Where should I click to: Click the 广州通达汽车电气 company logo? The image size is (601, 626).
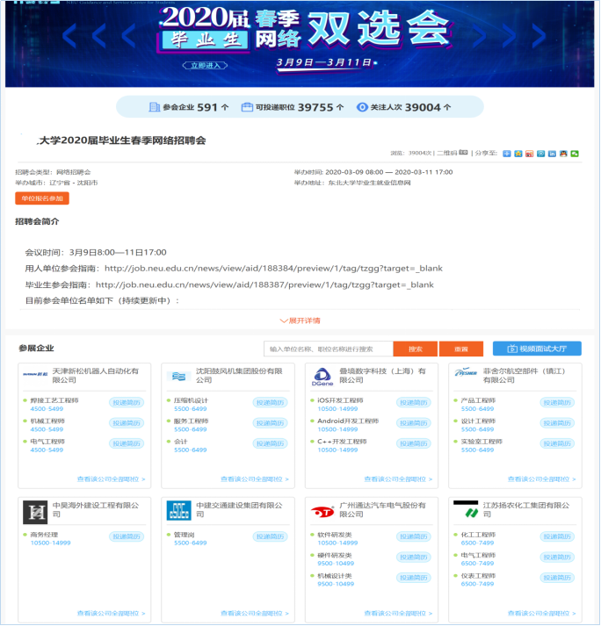pyautogui.click(x=322, y=511)
